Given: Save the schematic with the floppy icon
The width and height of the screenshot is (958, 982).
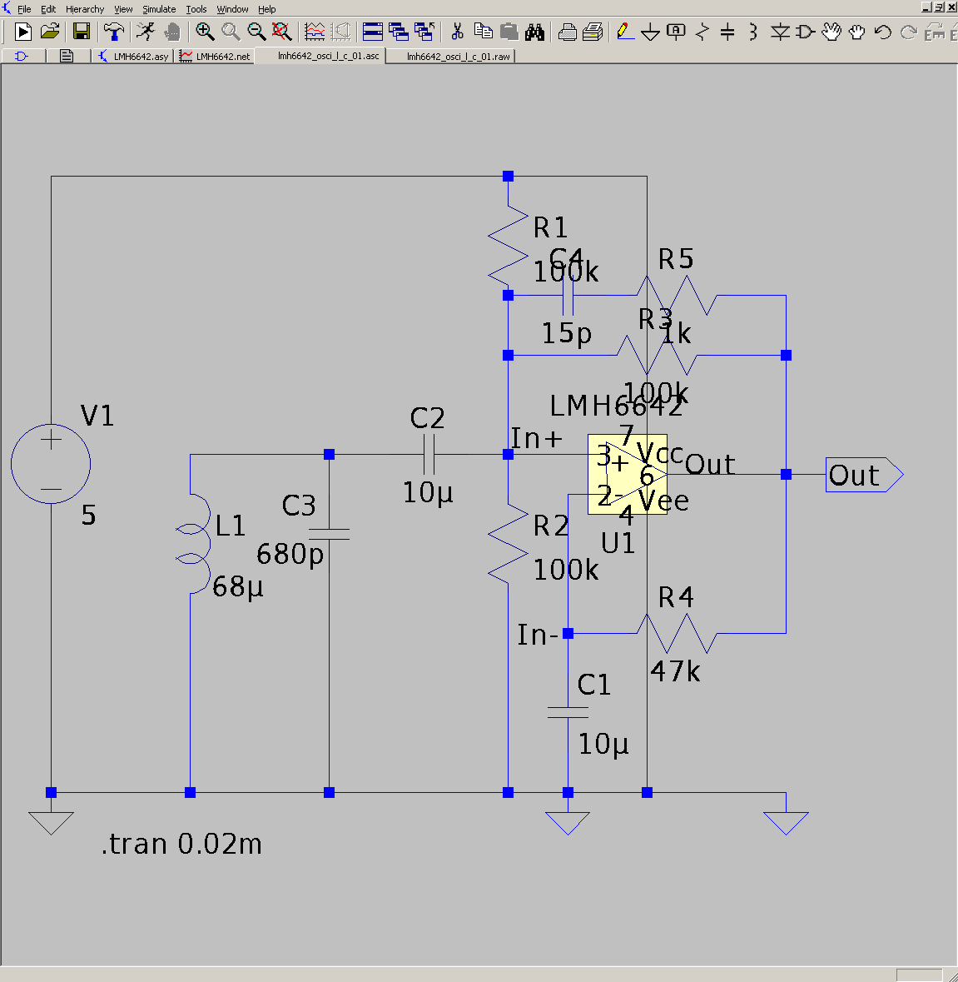Looking at the screenshot, I should (82, 32).
